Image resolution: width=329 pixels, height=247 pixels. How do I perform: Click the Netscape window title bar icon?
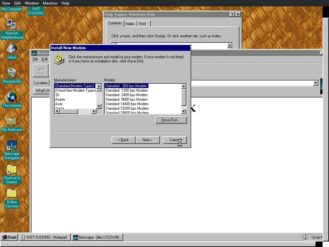click(x=34, y=53)
